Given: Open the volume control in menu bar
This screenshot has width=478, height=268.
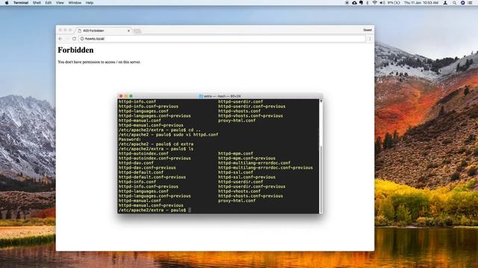Looking at the screenshot, I should click(382, 3).
